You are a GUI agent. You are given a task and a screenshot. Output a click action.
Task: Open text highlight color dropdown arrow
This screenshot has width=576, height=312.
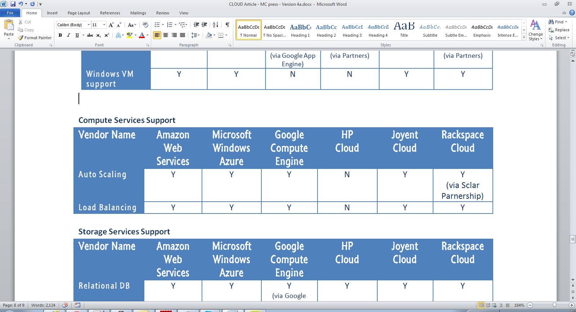135,35
